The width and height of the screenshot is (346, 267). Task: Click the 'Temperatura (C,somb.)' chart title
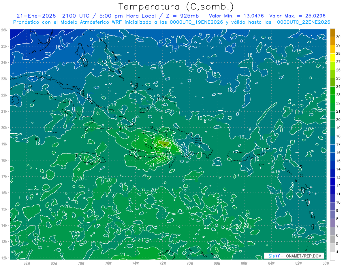coord(176,7)
